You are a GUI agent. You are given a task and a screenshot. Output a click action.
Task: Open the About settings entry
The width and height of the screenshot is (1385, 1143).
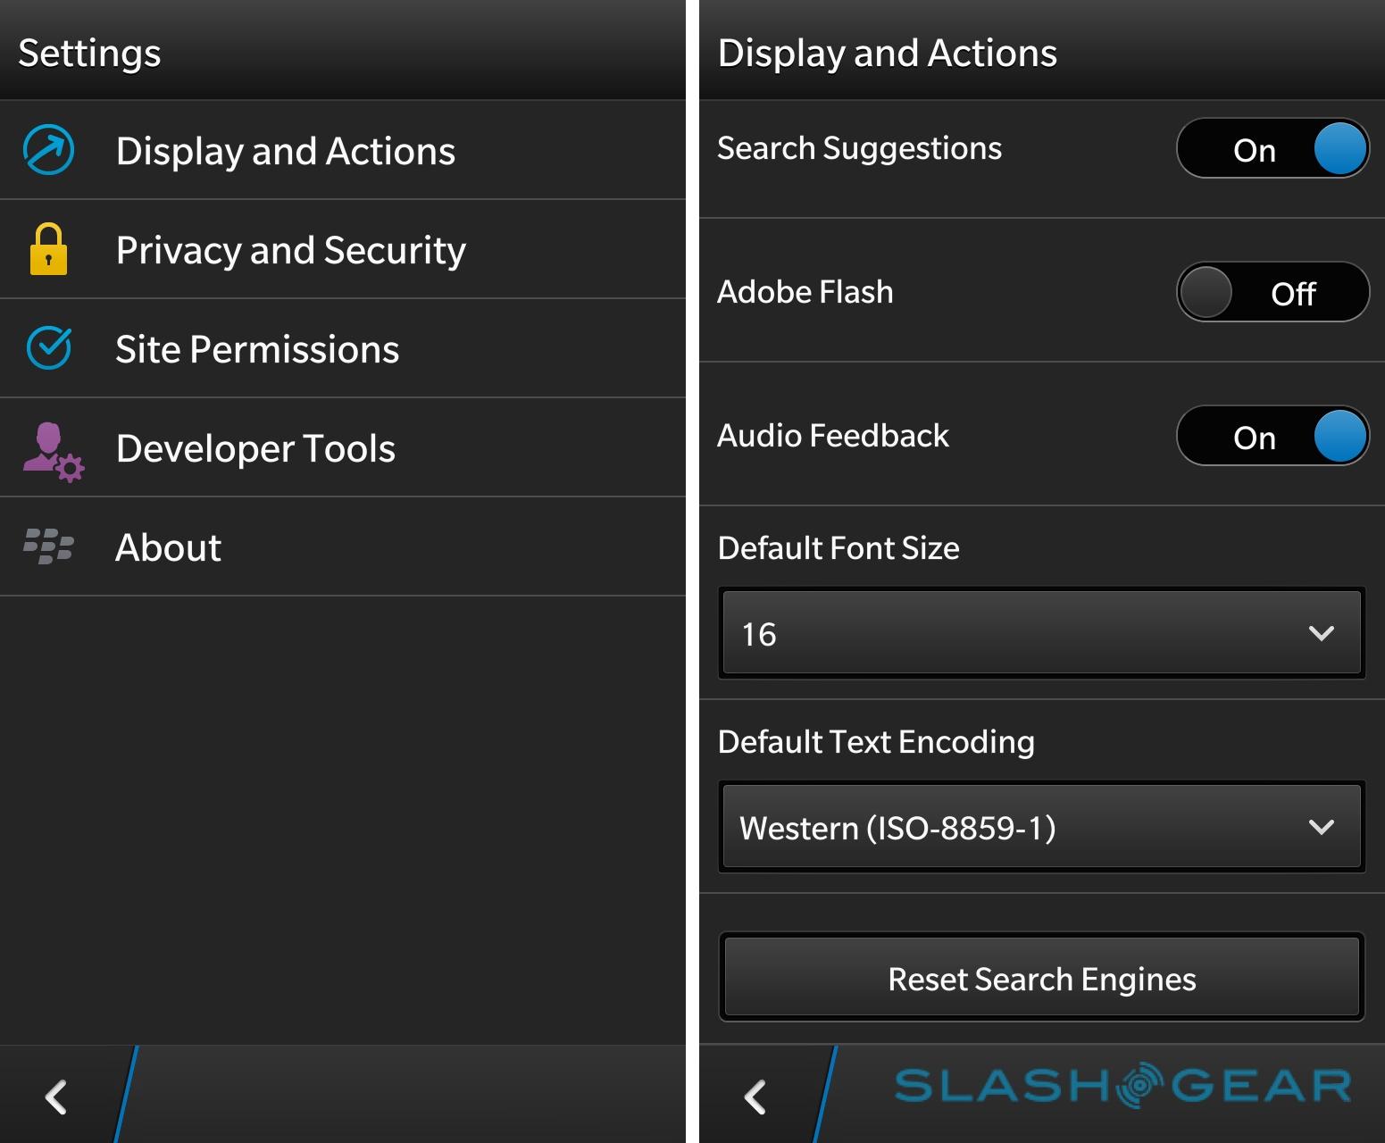[x=168, y=547]
